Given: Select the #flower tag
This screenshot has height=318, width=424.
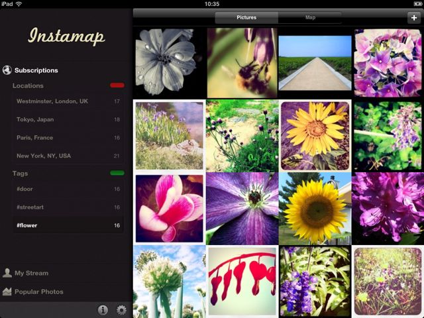Looking at the screenshot, I should [68, 225].
